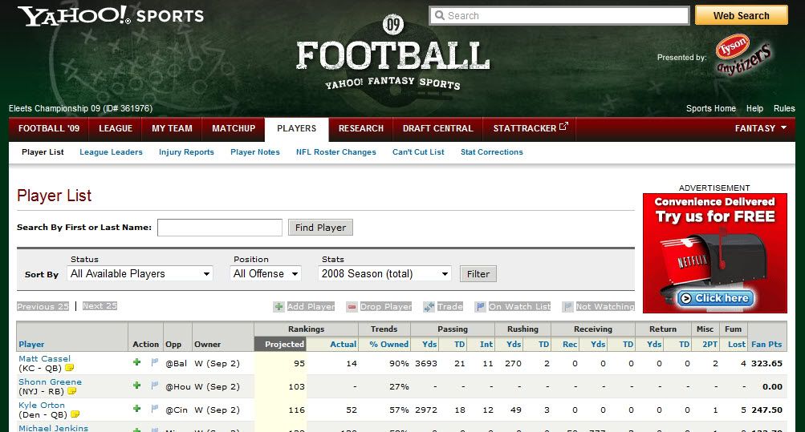Click the Yahoo! Sports logo

pyautogui.click(x=111, y=16)
